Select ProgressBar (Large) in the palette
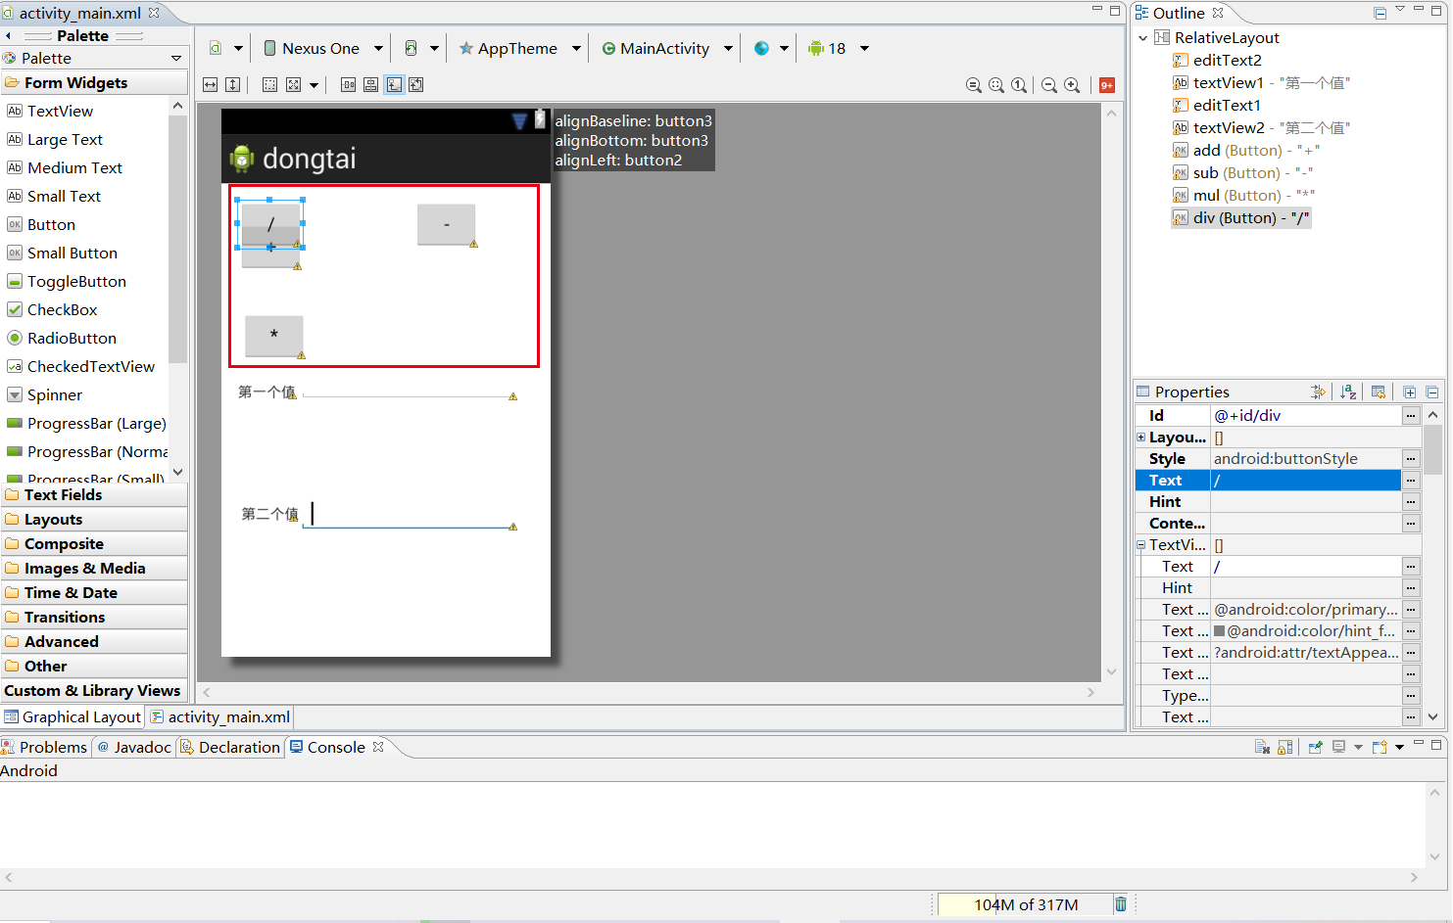 [96, 423]
